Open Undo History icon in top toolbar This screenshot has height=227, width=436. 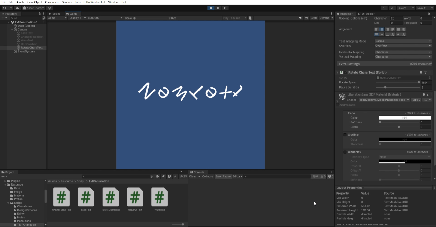point(384,8)
